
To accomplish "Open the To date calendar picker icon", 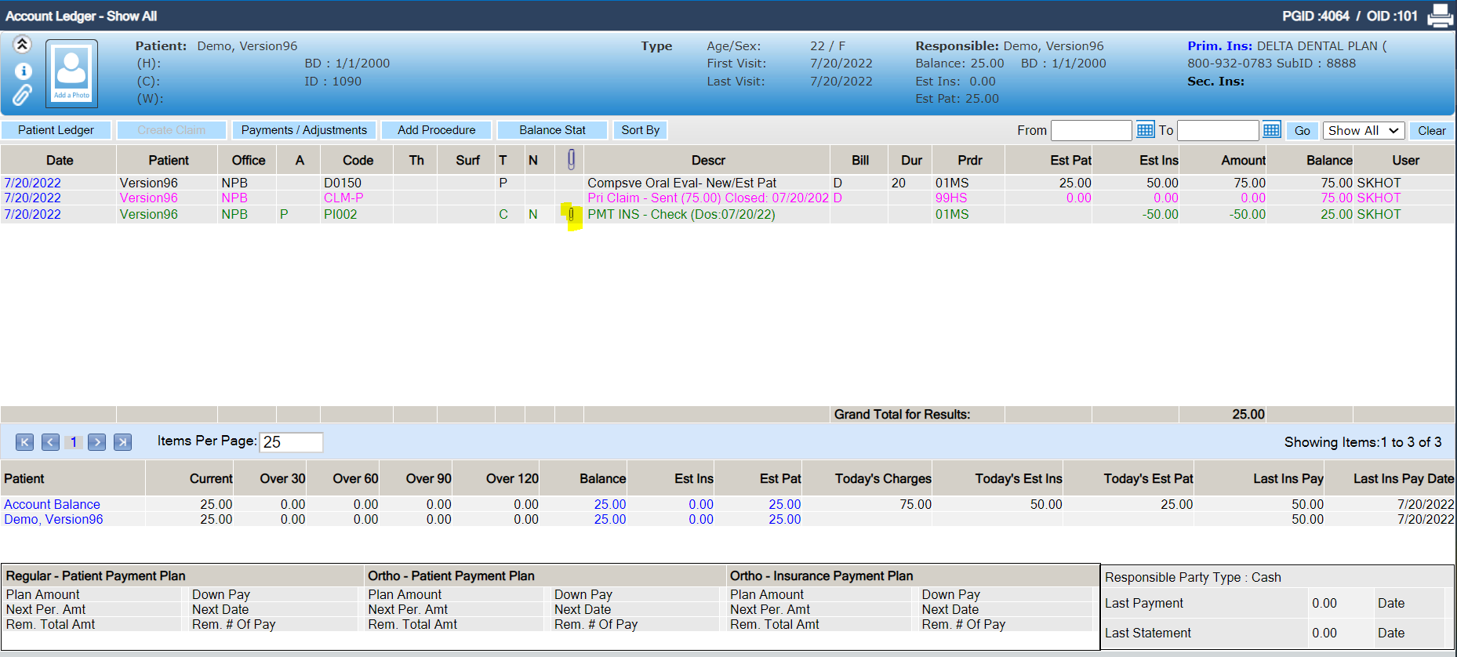I will 1271,130.
